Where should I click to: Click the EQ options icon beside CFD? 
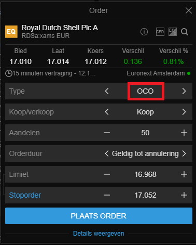tap(173, 32)
